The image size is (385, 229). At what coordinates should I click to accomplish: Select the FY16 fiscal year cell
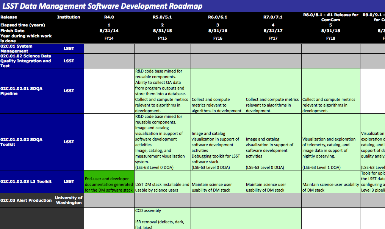218,38
